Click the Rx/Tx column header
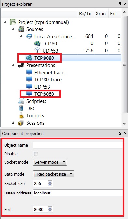128x219 pixels. click(85, 14)
